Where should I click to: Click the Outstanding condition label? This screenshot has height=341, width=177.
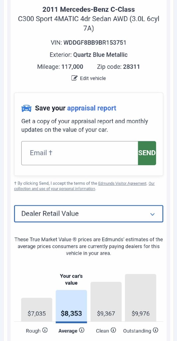137,331
